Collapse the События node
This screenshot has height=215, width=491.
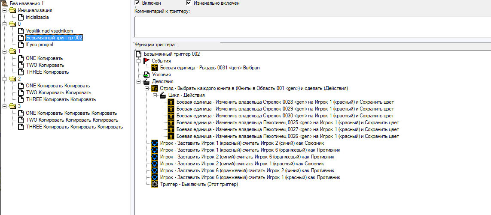click(x=138, y=61)
